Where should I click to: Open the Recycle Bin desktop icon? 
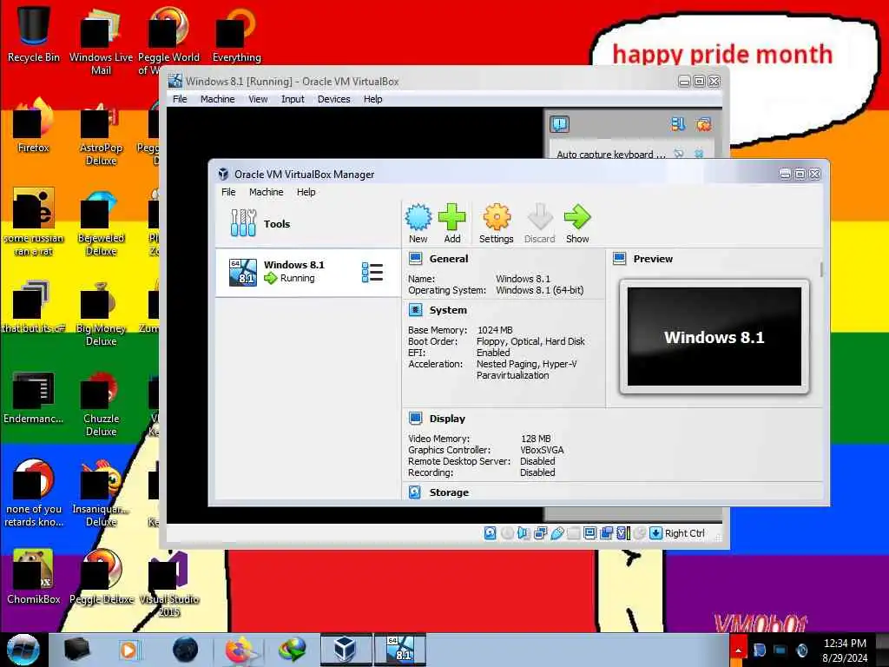pyautogui.click(x=34, y=34)
